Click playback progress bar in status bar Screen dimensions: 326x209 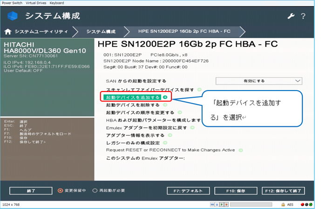click(x=251, y=205)
